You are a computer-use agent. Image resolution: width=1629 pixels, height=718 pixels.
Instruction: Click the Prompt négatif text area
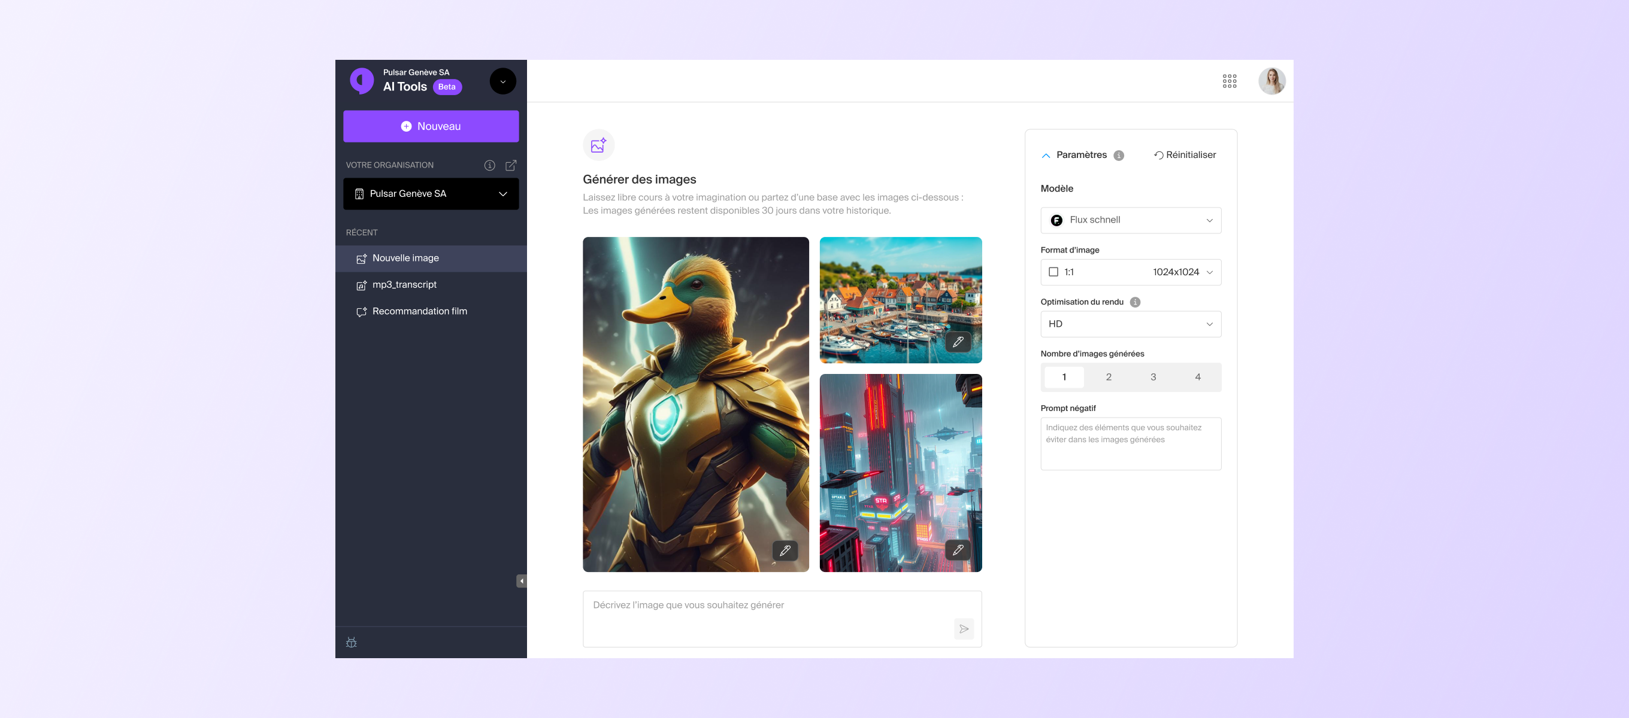tap(1131, 443)
